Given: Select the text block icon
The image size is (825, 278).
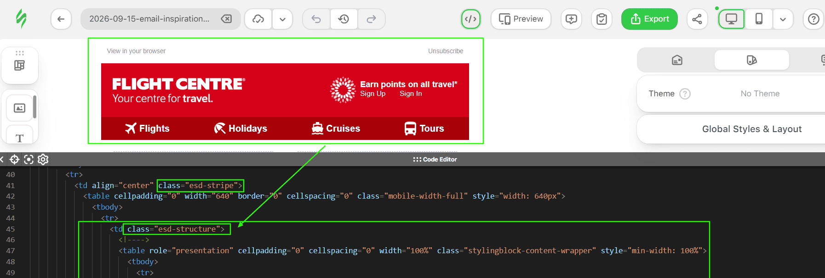Looking at the screenshot, I should [x=20, y=138].
